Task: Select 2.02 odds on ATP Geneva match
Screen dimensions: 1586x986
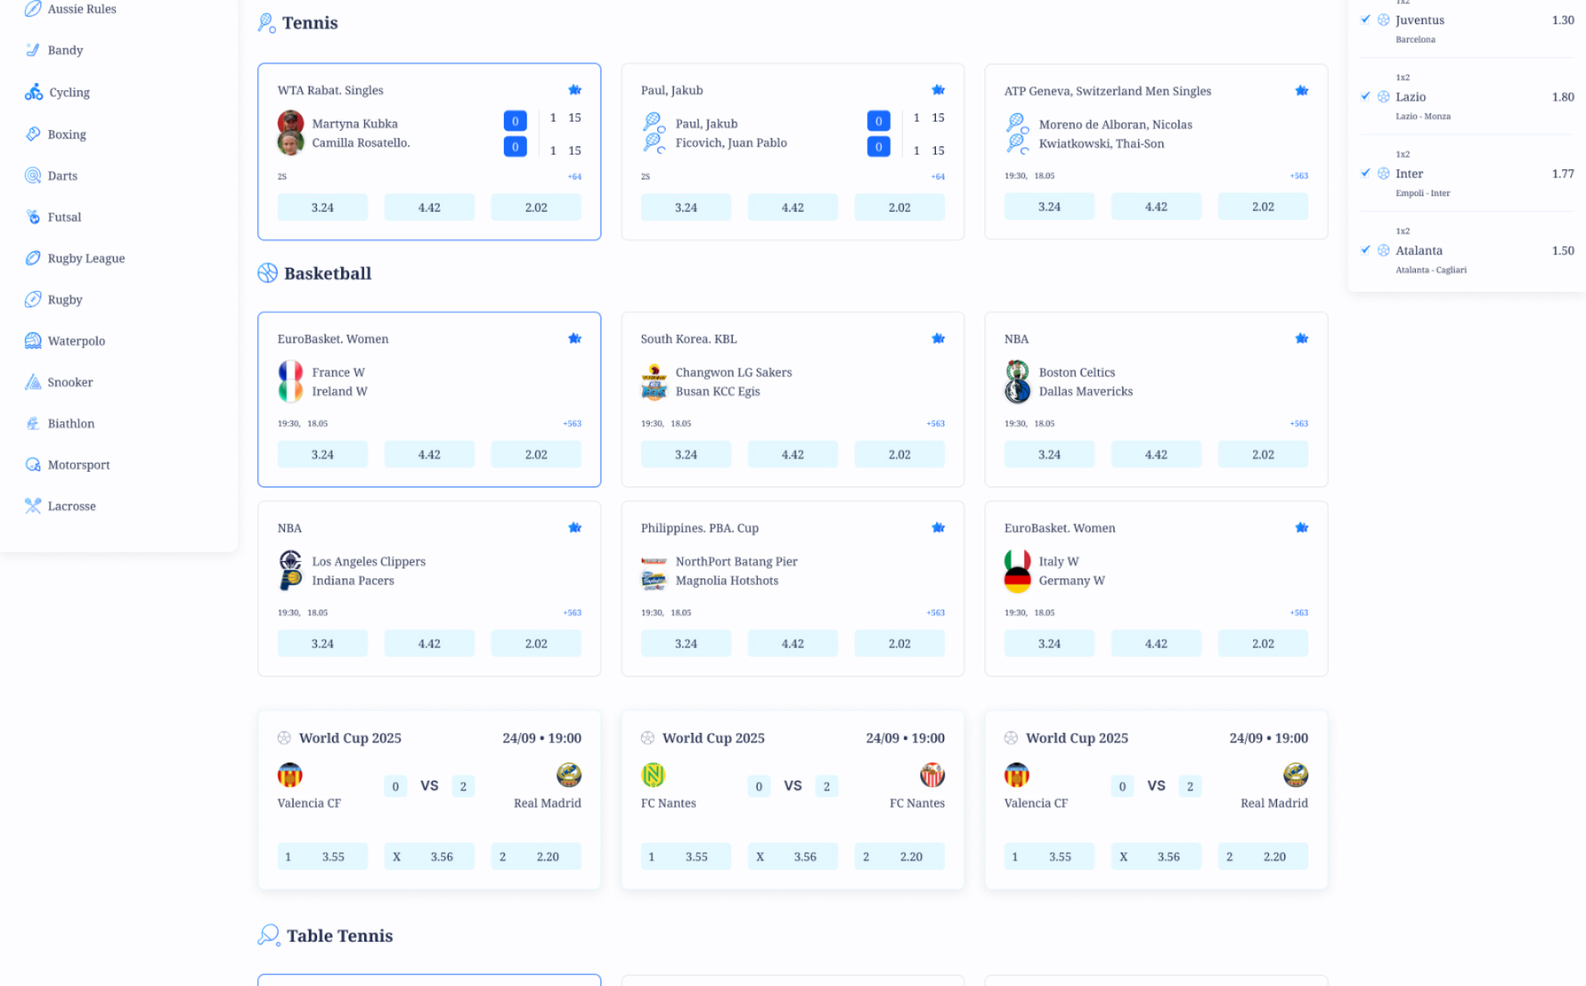Action: click(1262, 207)
